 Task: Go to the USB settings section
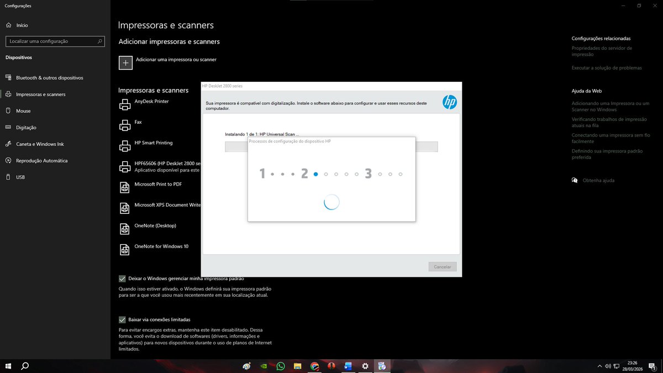click(55, 177)
